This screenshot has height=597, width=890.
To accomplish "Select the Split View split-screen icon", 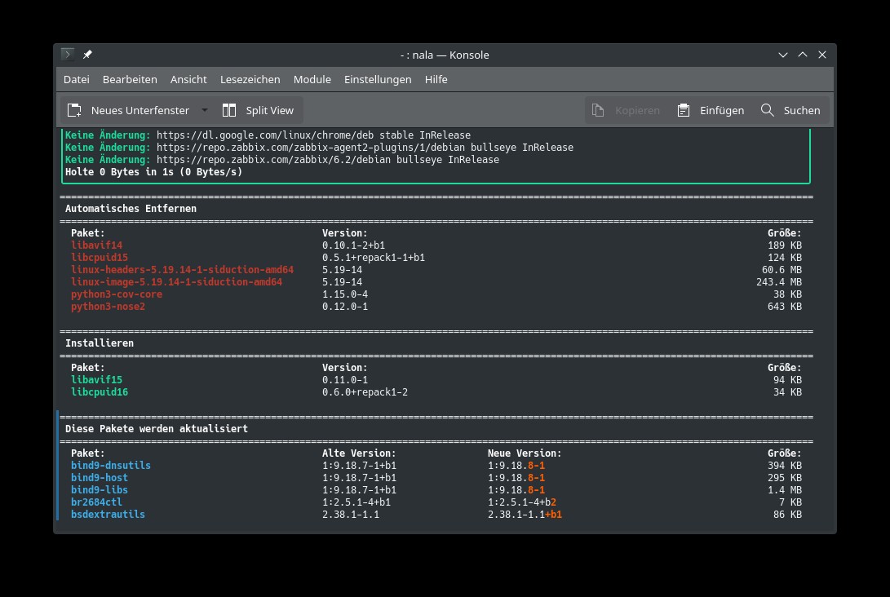I will (x=229, y=109).
